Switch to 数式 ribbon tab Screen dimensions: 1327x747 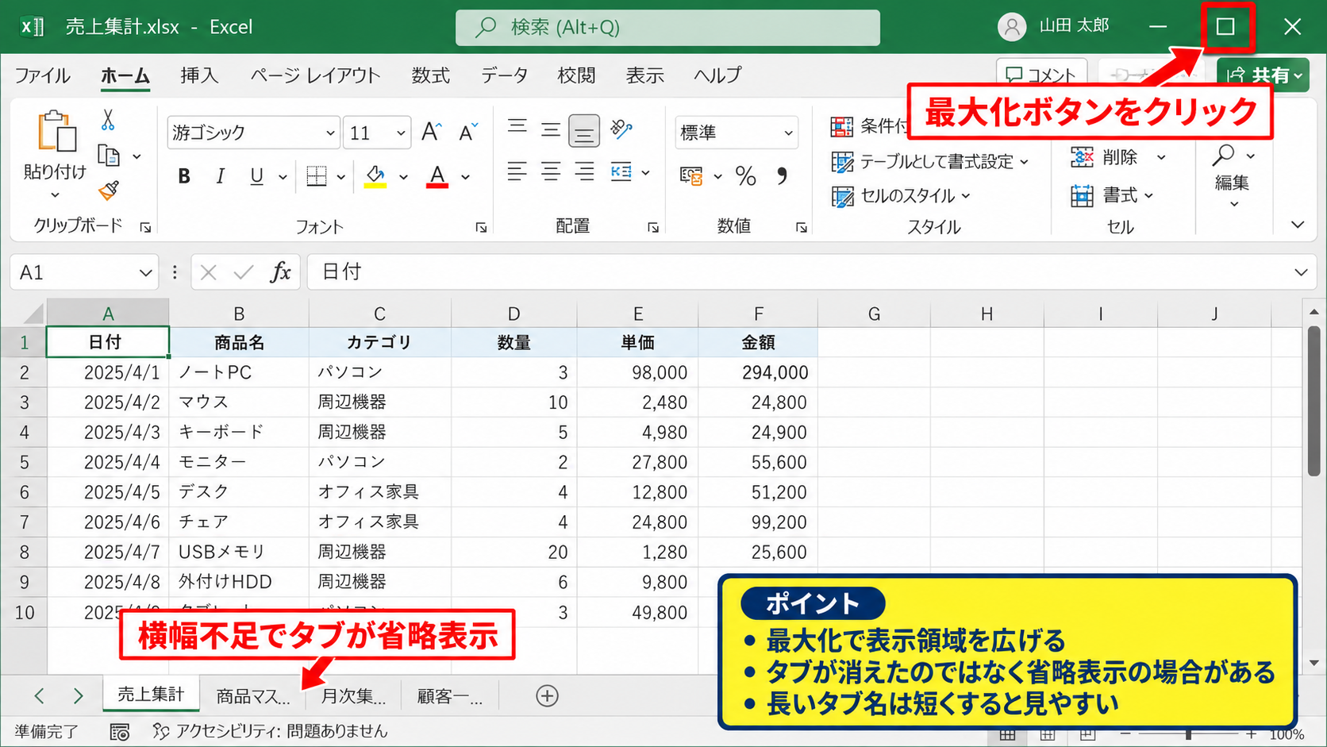click(x=431, y=75)
